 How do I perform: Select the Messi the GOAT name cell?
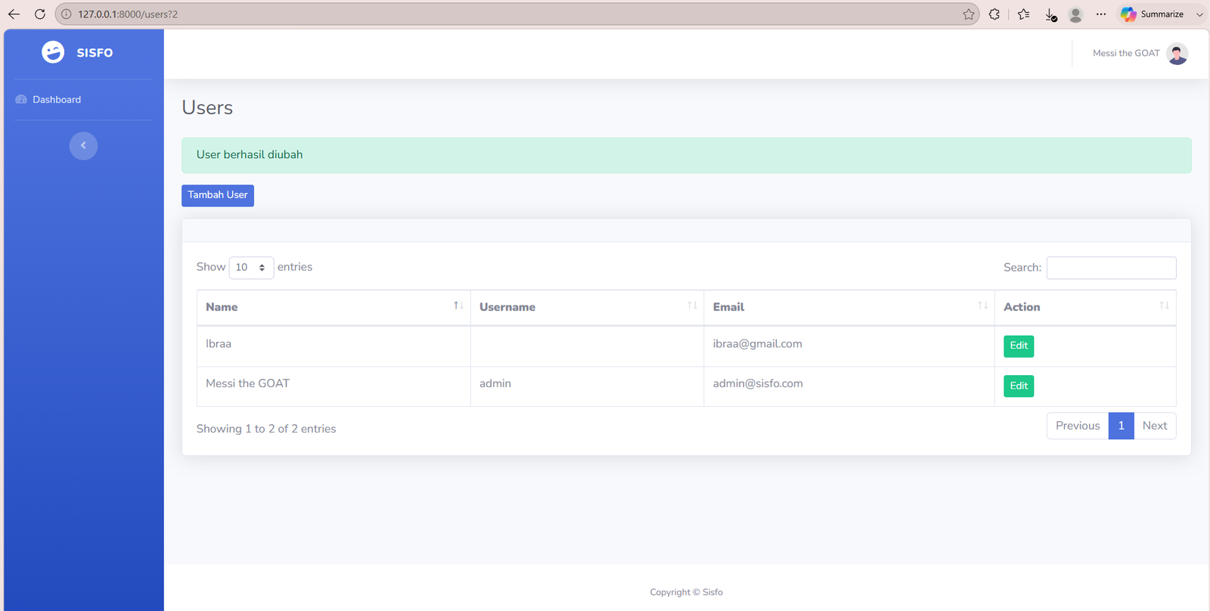pyautogui.click(x=334, y=386)
